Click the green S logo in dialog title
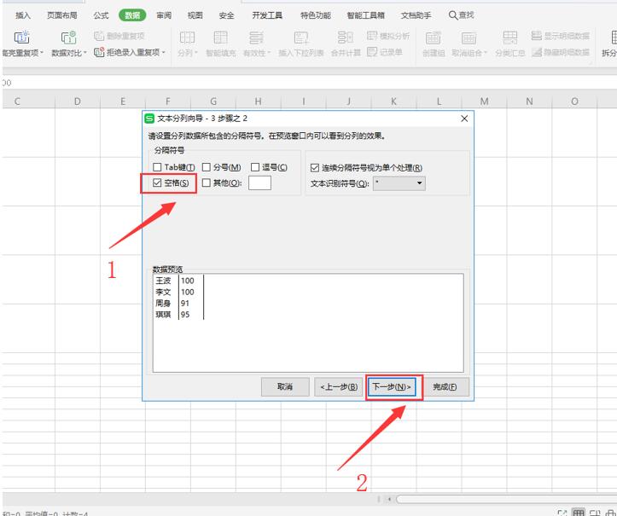The width and height of the screenshot is (617, 516). 149,119
